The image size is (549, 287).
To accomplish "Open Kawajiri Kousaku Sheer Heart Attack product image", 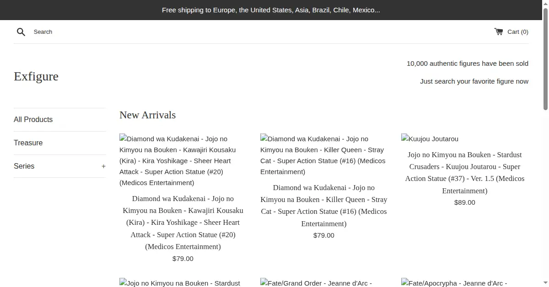I will coord(183,160).
